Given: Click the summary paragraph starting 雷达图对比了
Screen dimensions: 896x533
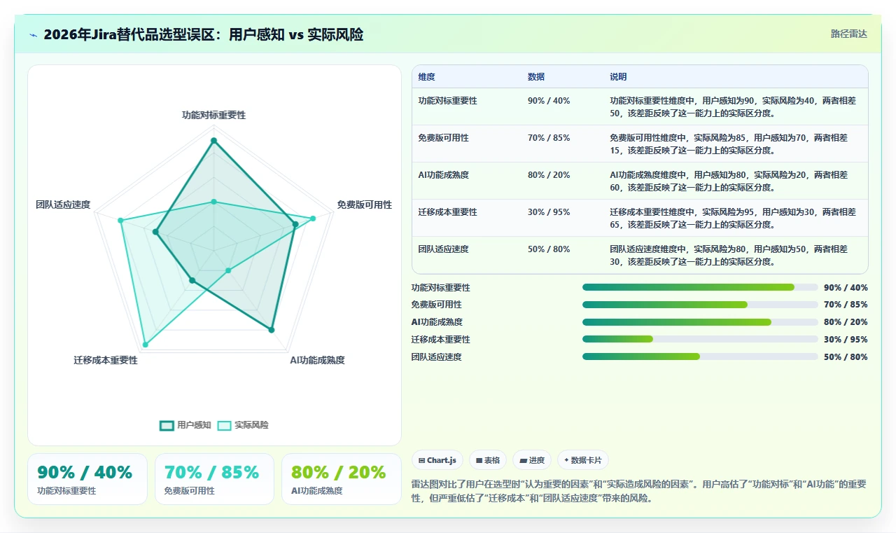Looking at the screenshot, I should 640,491.
